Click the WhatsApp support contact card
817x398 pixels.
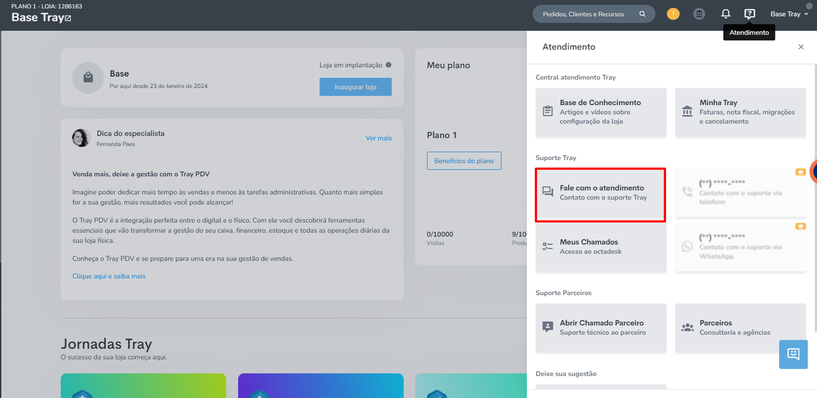[740, 247]
